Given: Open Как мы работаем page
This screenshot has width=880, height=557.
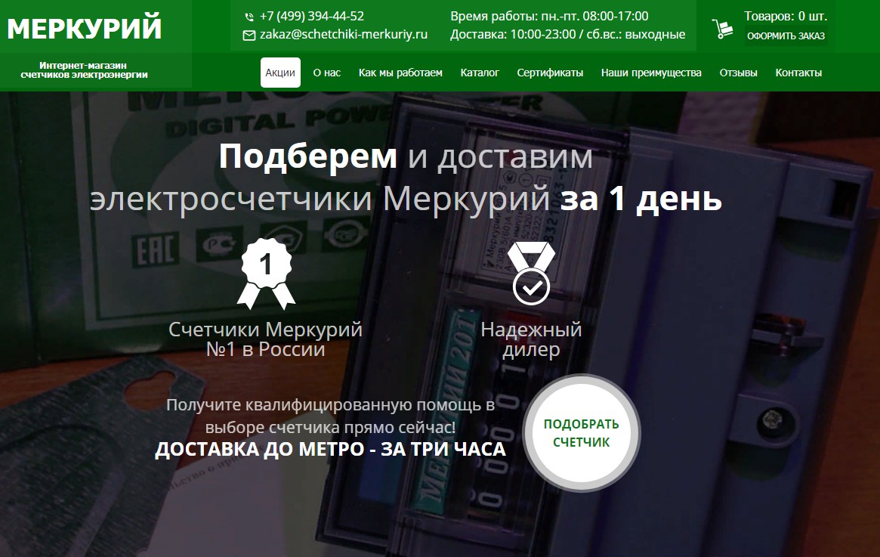Looking at the screenshot, I should 400,73.
